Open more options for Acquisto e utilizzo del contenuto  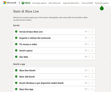(92, 38)
